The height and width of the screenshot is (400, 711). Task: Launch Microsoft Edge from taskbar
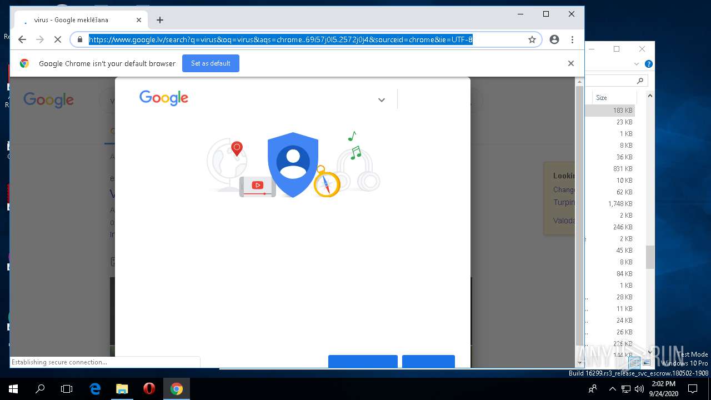tap(95, 389)
